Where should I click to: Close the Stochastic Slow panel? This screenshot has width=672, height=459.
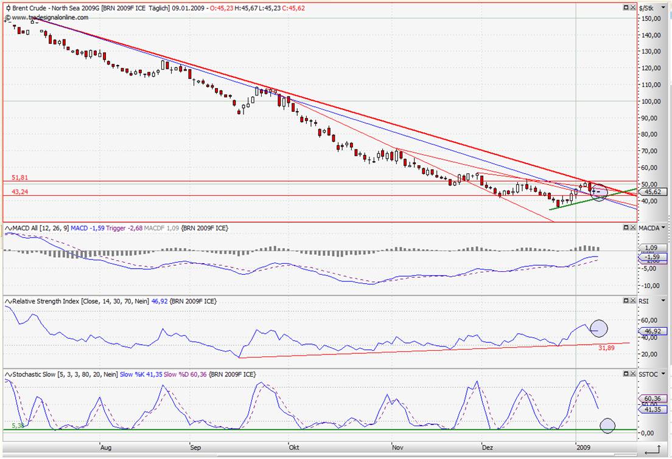(x=632, y=374)
